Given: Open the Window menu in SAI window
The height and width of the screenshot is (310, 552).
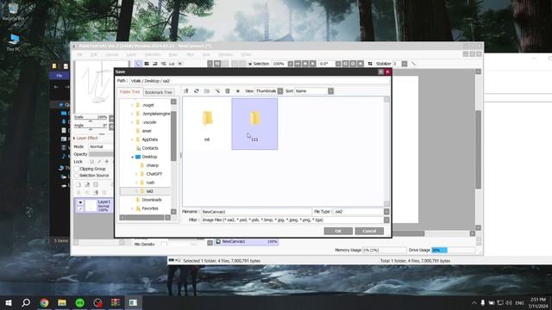Looking at the screenshot, I should (226, 54).
